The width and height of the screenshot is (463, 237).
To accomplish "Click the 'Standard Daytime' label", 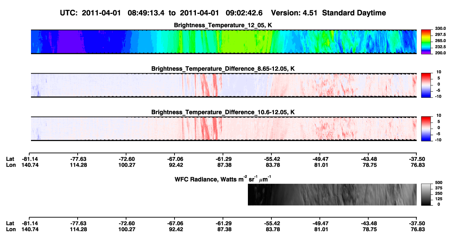I will (x=354, y=13).
